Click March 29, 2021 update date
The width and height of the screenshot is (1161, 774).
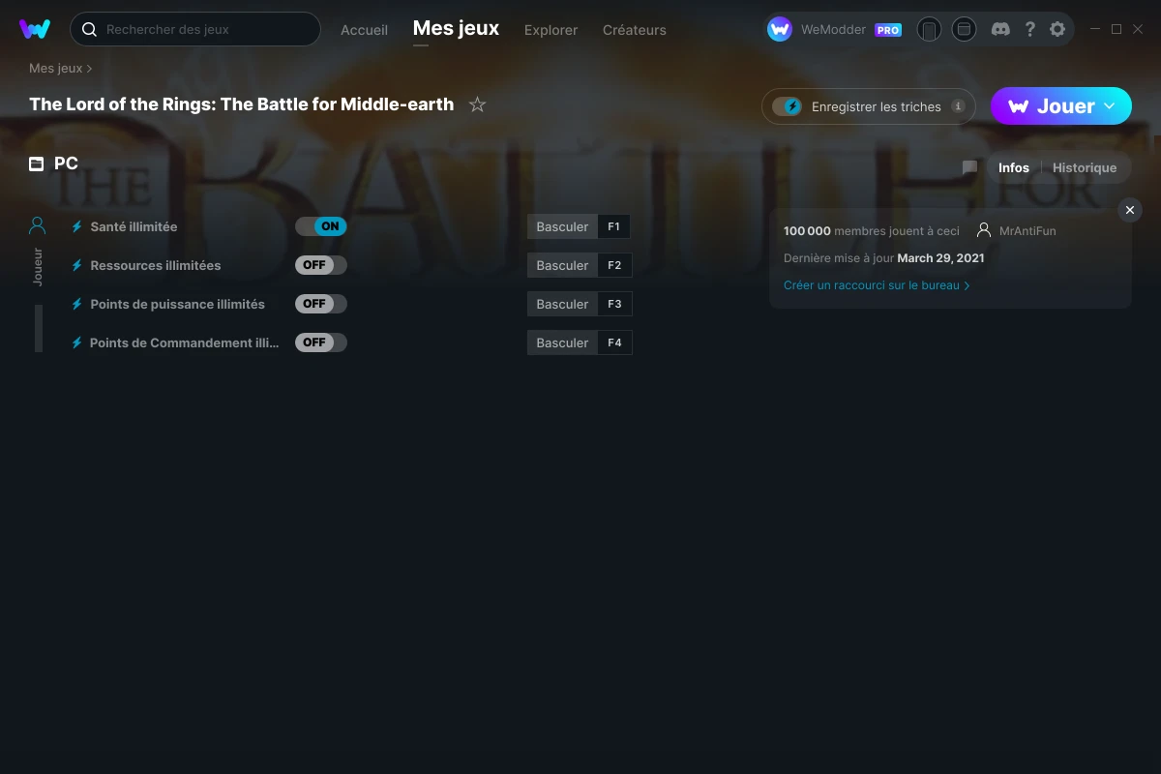940,258
